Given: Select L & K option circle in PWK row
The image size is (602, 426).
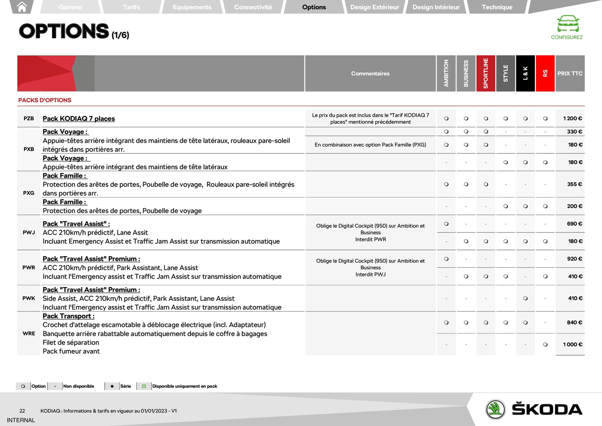Looking at the screenshot, I should 525,299.
